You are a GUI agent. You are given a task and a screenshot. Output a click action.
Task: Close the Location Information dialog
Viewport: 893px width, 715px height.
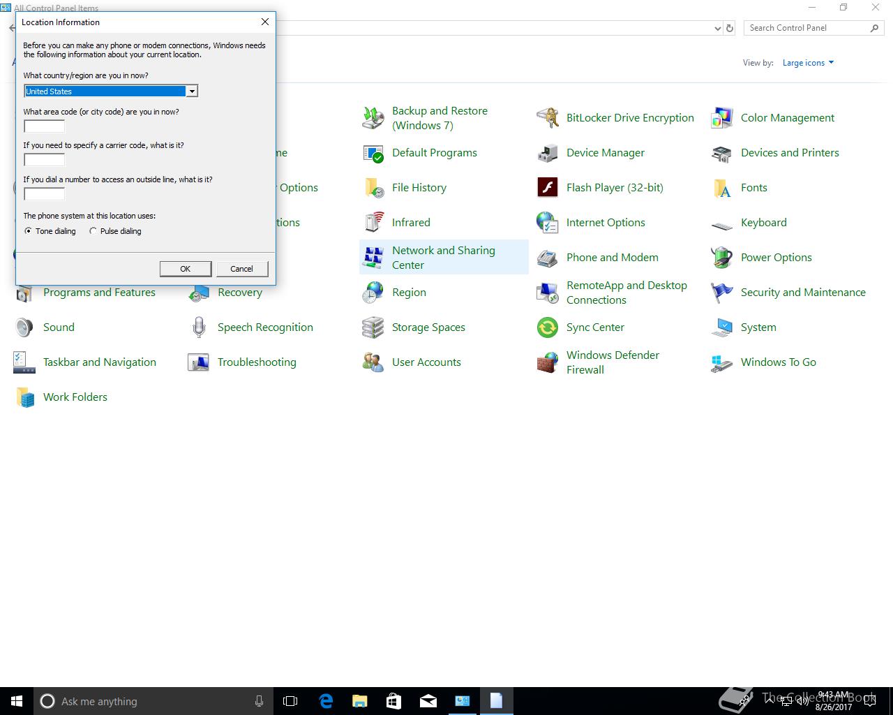click(x=265, y=22)
